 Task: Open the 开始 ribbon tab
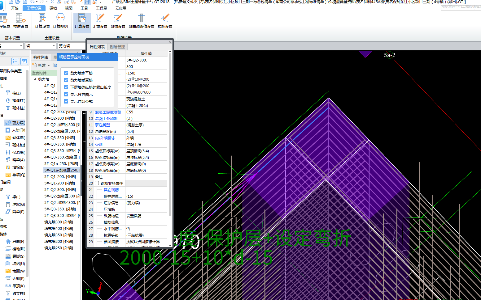click(x=15, y=8)
